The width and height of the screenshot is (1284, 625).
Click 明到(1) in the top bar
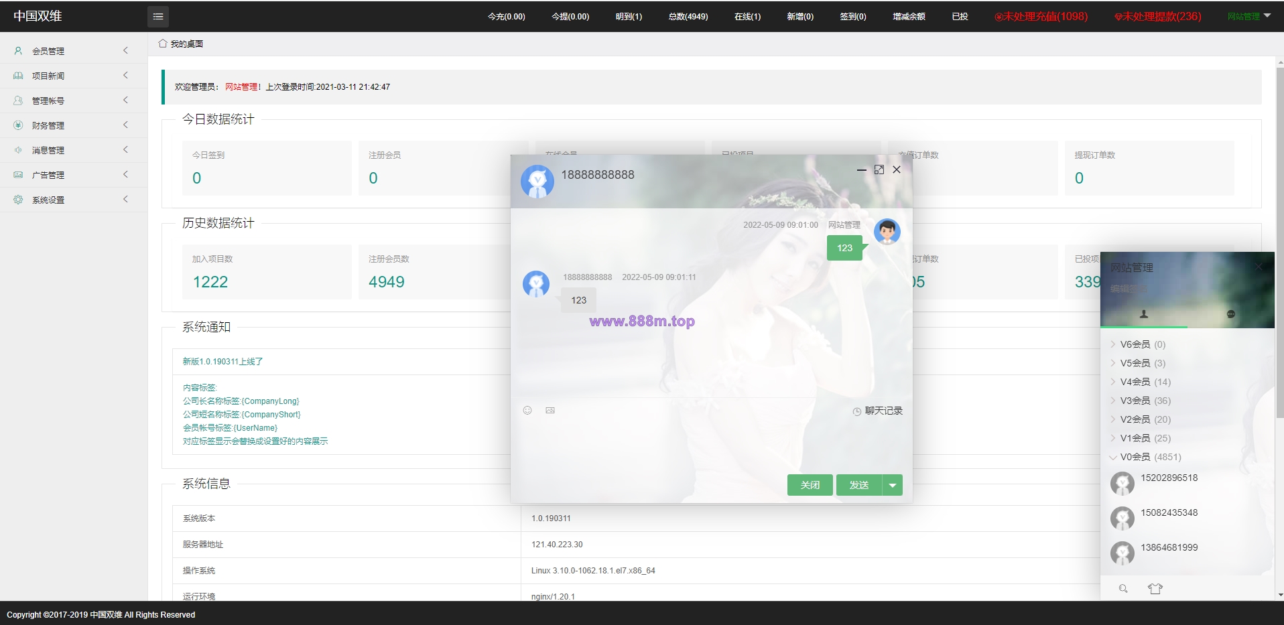point(629,17)
